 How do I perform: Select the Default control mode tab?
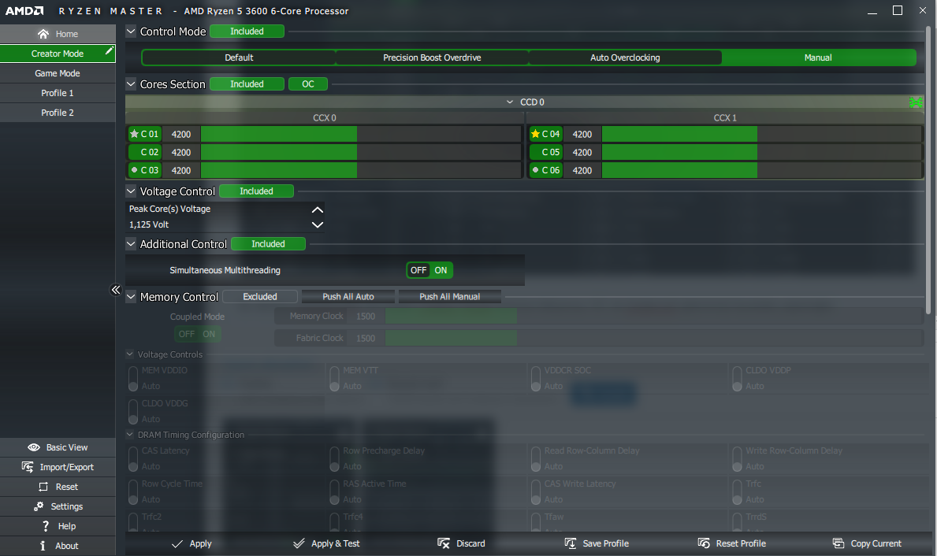[x=239, y=58]
